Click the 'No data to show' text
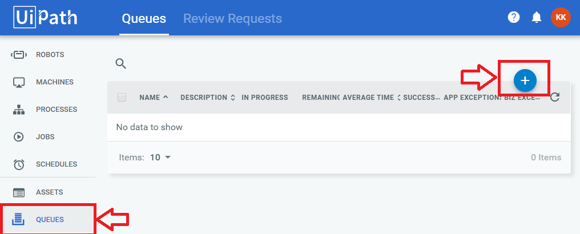Screen dimensions: 580x234 150,127
